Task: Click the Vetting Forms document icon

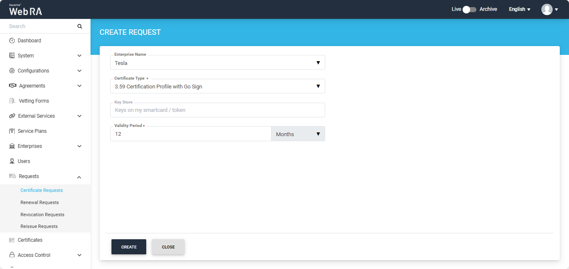Action: click(12, 101)
